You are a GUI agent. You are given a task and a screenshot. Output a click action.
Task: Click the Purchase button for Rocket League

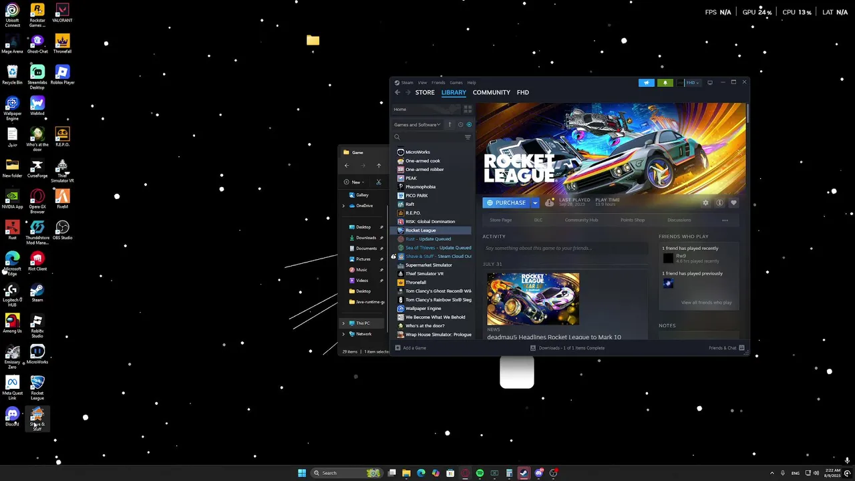point(506,202)
